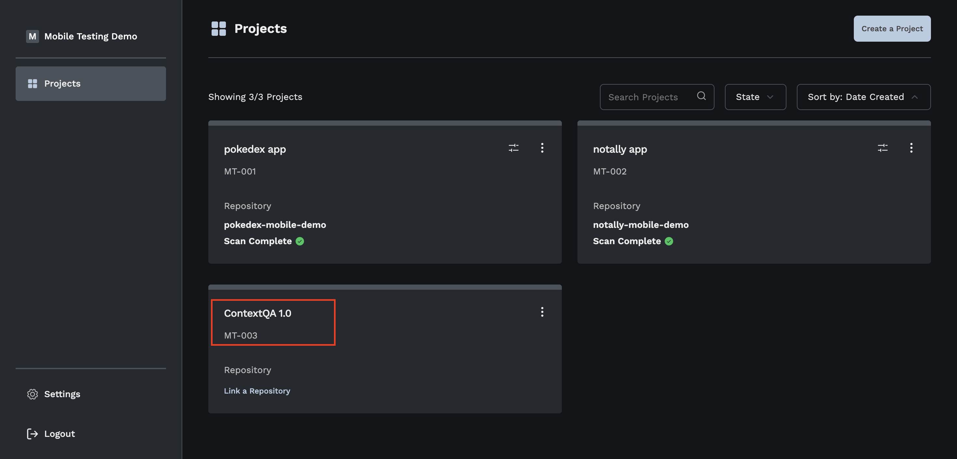Viewport: 957px width, 459px height.
Task: Click the search magnifier icon
Action: click(701, 96)
